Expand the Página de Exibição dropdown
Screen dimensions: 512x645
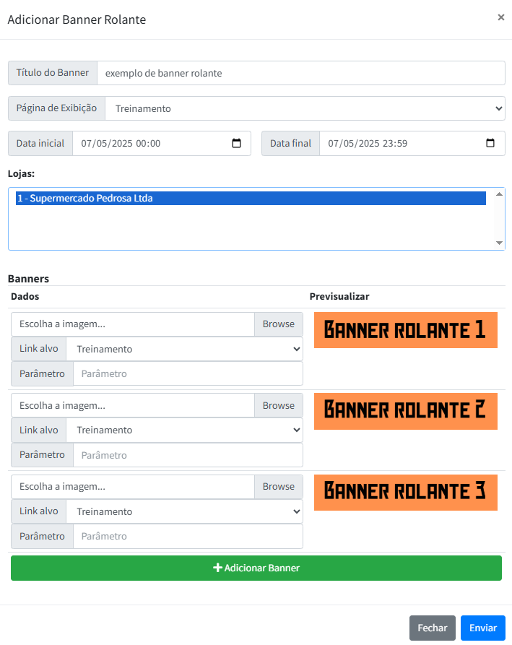pos(304,108)
